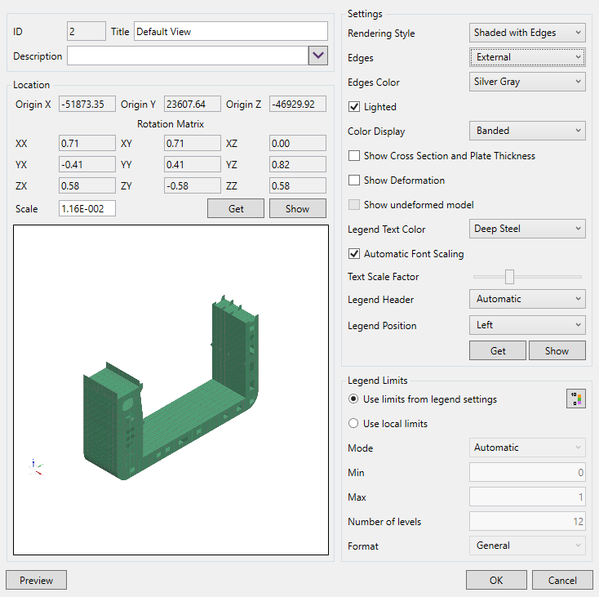Click the axis triad in preview
Image resolution: width=599 pixels, height=597 pixels.
(x=35, y=466)
